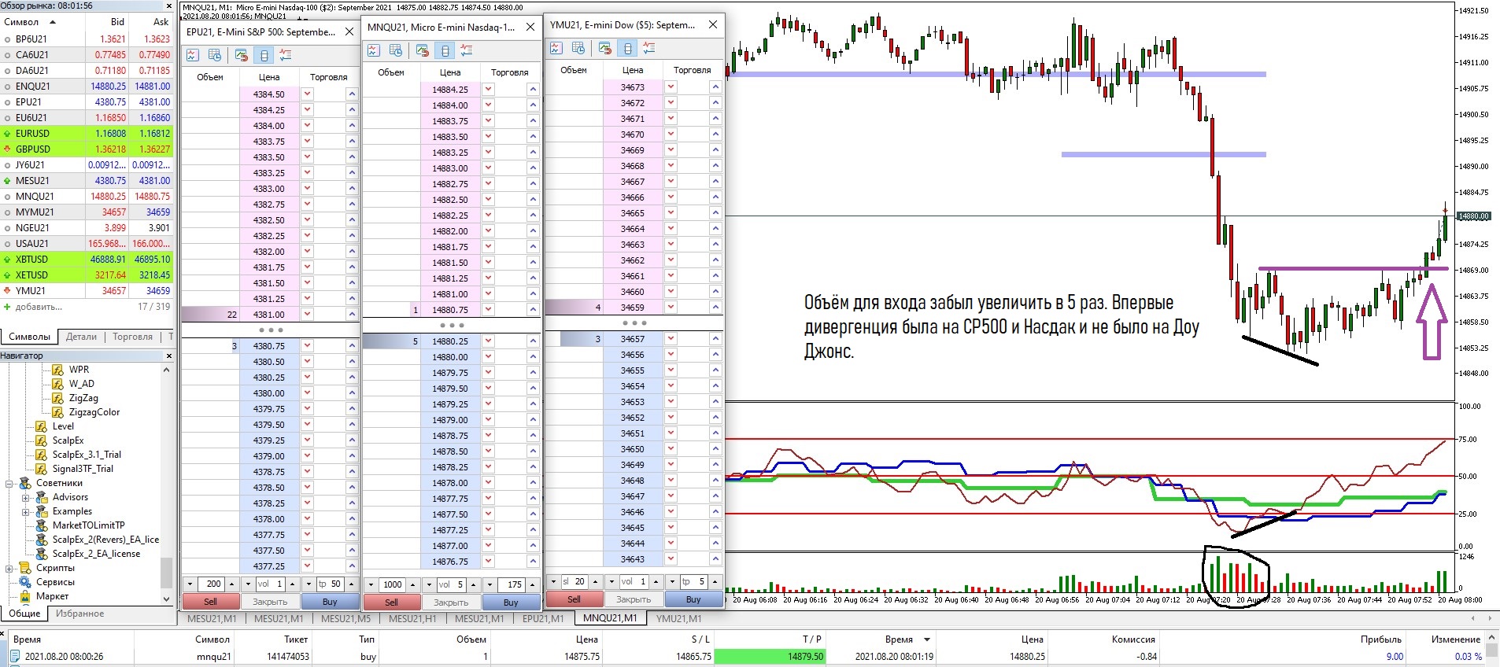This screenshot has width=1500, height=667.
Task: Toggle advanced mode in MNQU21 depth window
Action: [x=445, y=50]
